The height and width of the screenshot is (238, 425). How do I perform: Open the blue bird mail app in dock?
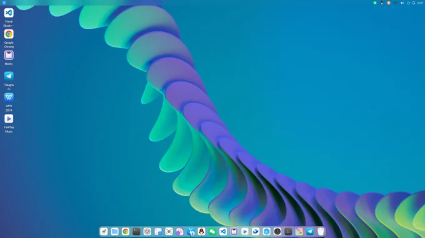coord(256,232)
